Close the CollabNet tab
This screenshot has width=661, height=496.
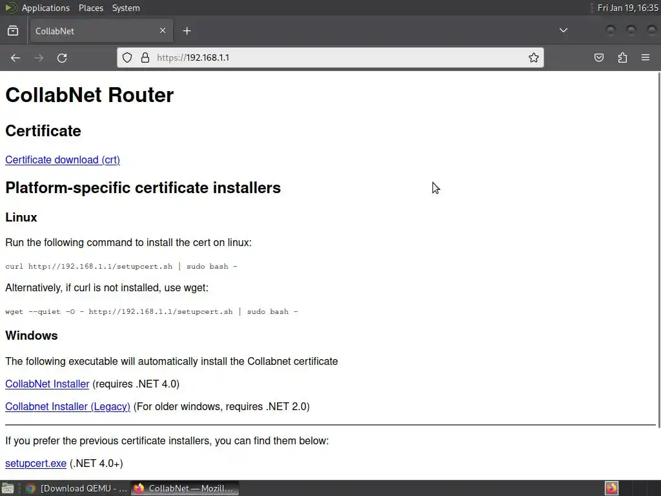pyautogui.click(x=163, y=30)
